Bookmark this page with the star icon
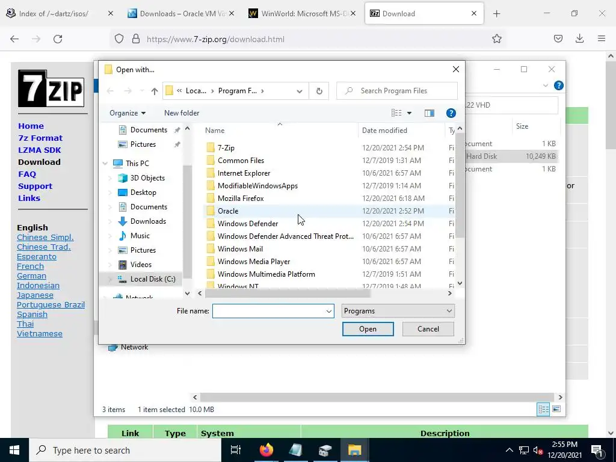Screen dimensions: 616x462 click(496, 39)
